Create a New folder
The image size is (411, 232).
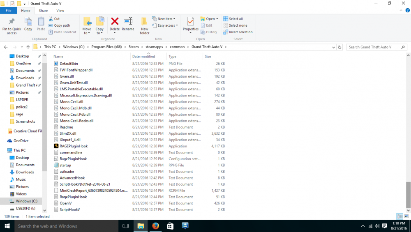tap(144, 25)
